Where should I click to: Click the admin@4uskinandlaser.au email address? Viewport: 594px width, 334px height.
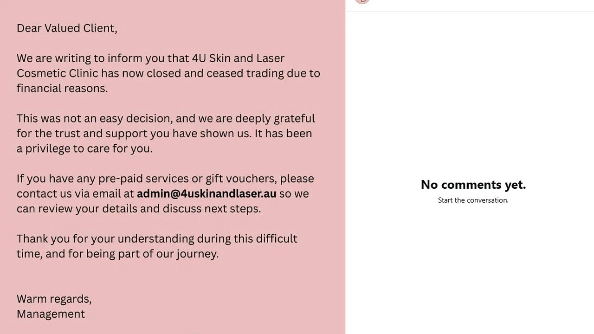tap(207, 193)
